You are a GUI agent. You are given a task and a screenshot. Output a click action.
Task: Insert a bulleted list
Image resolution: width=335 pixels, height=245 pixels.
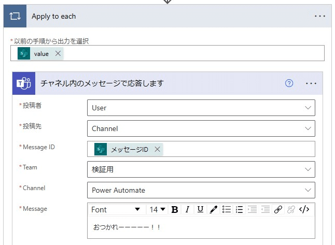coord(226,209)
